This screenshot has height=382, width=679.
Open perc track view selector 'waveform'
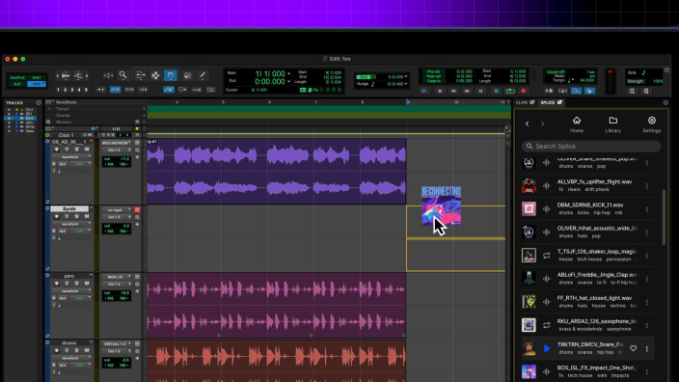70,291
